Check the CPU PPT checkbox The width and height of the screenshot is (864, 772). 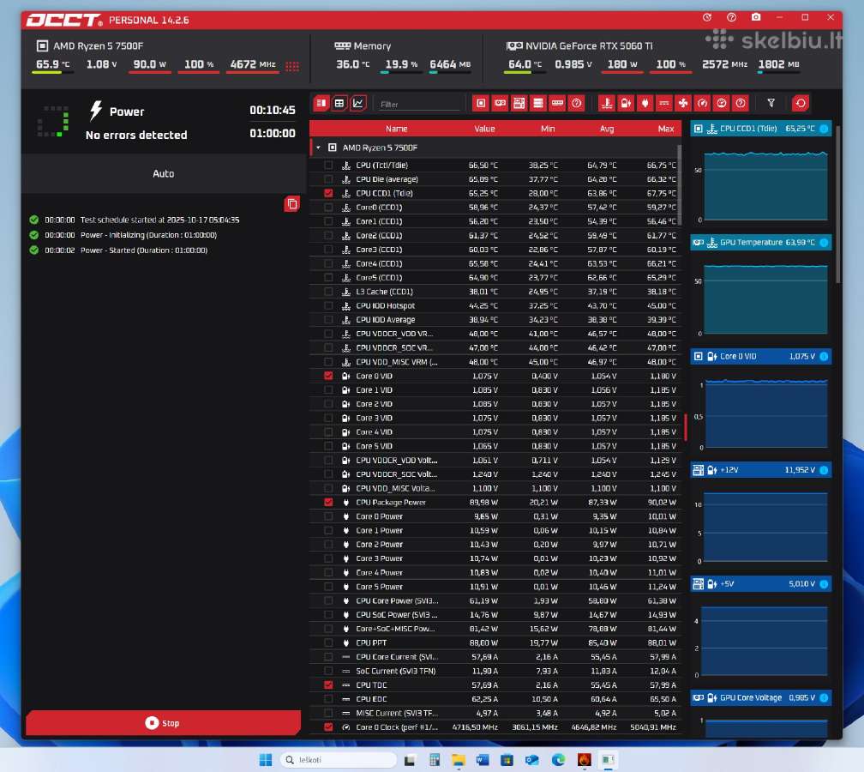[328, 642]
